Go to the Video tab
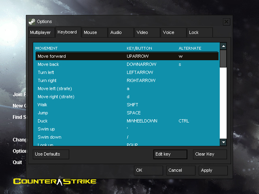This screenshot has width=259, height=194. click(146, 32)
